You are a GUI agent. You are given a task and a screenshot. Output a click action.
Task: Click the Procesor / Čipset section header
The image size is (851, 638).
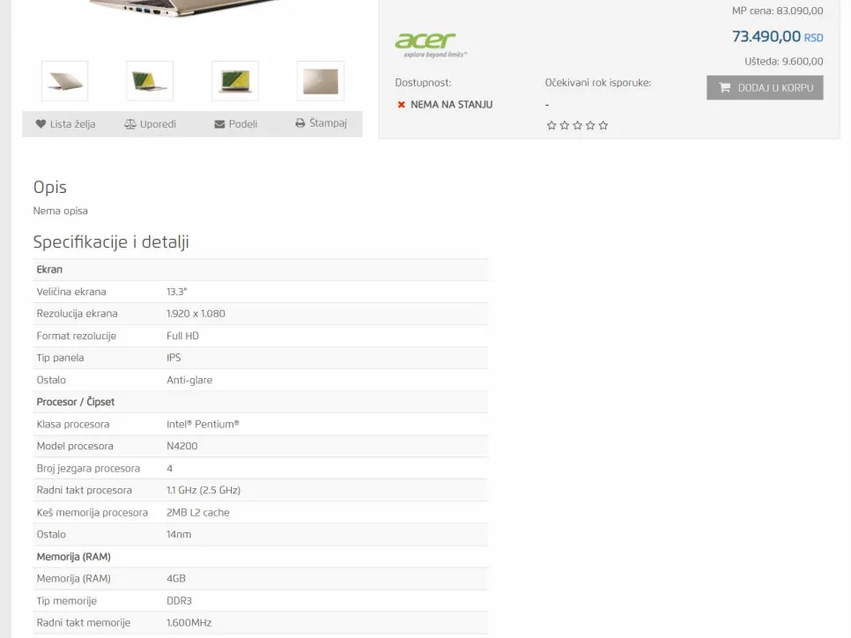pyautogui.click(x=76, y=402)
